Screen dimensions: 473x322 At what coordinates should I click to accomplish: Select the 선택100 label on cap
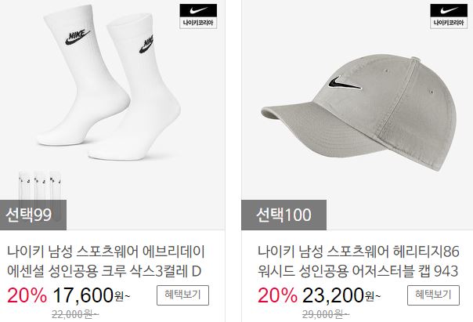point(283,215)
